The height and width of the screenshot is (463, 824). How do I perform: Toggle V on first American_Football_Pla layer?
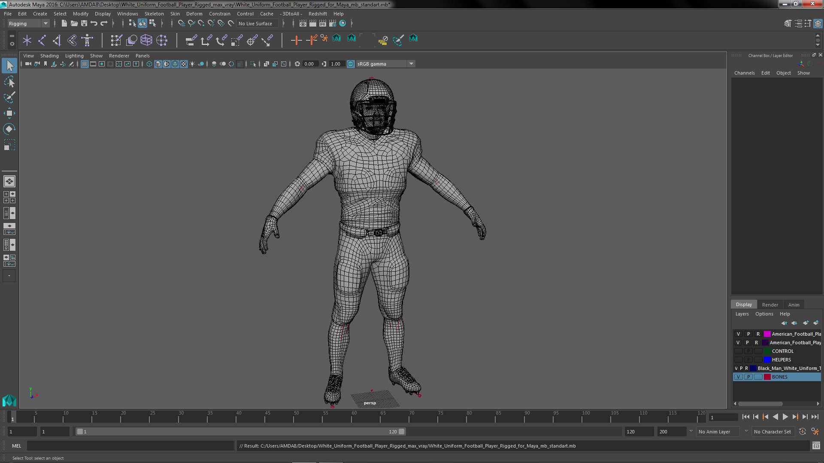738,334
